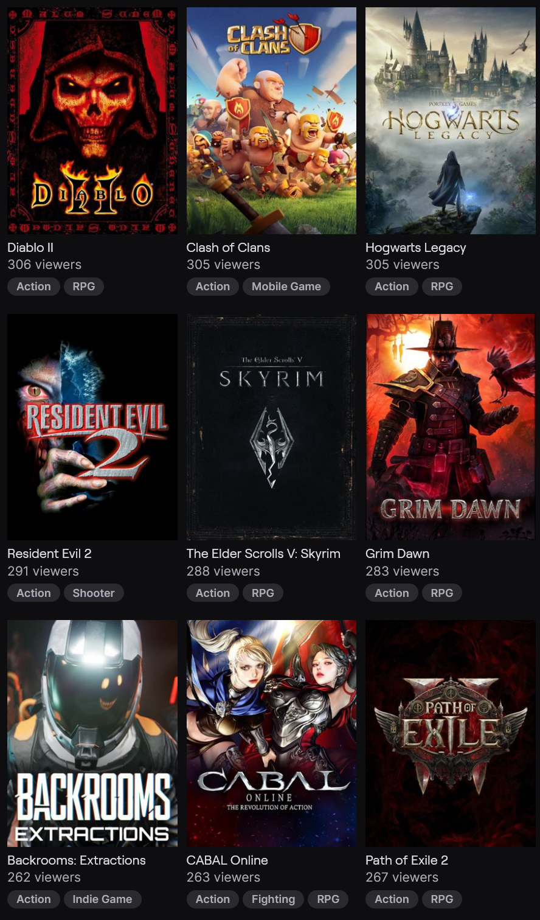
Task: Open the Diablo II cover art
Action: point(92,120)
